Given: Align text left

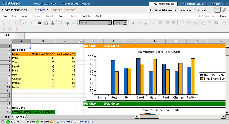Looking at the screenshot, I should click(161, 23).
